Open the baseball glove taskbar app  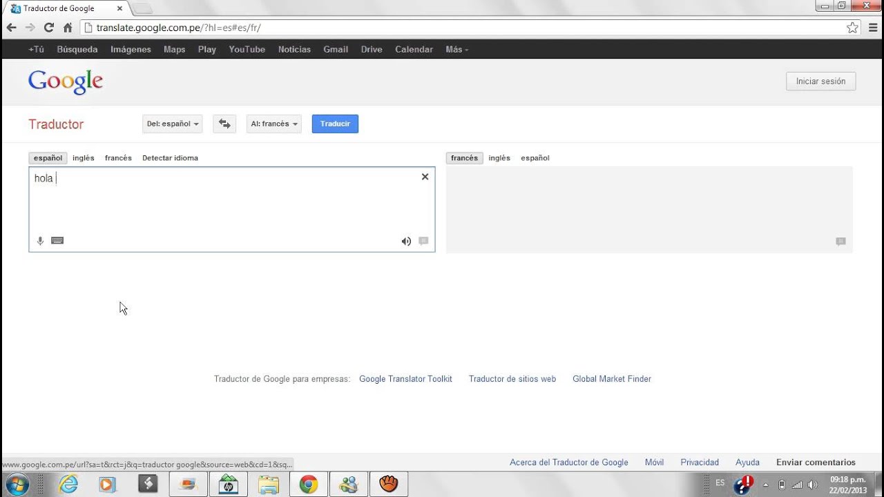(388, 485)
